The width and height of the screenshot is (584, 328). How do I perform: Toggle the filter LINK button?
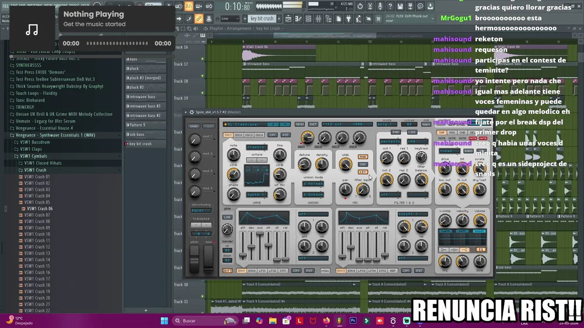point(412,133)
